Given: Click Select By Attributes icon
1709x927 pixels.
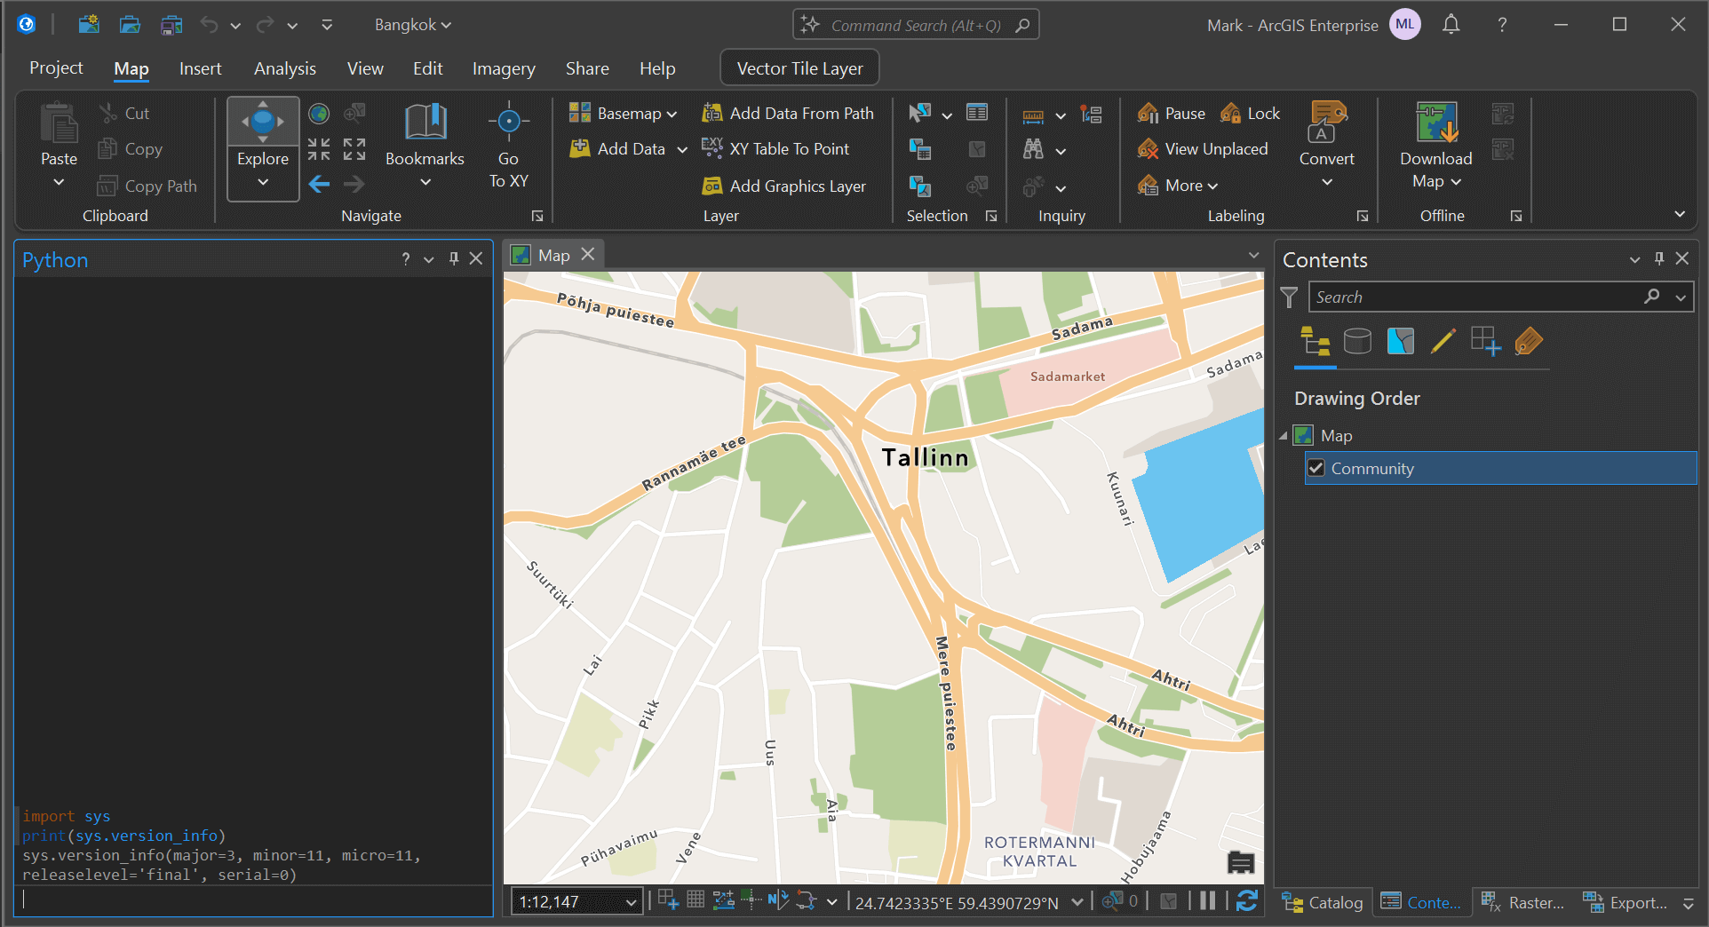Looking at the screenshot, I should click(x=920, y=149).
